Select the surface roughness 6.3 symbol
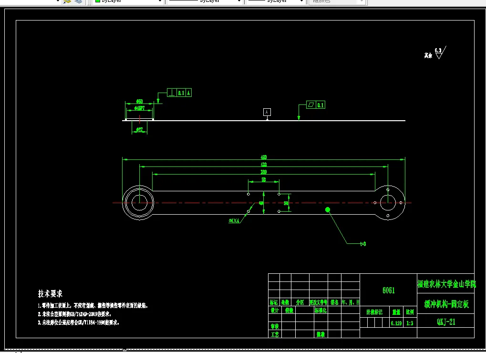The image size is (486, 353). click(440, 52)
